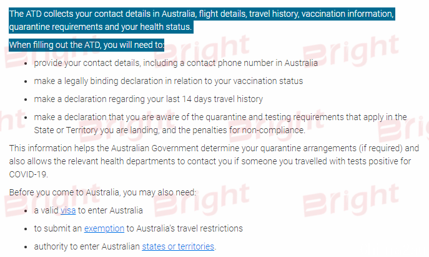The width and height of the screenshot is (429, 257).
Task: Click the Bright watermark at the top right
Action: 351,51
